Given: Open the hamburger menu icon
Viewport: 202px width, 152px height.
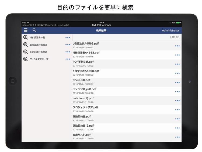Looking at the screenshot, I should [x=26, y=30].
